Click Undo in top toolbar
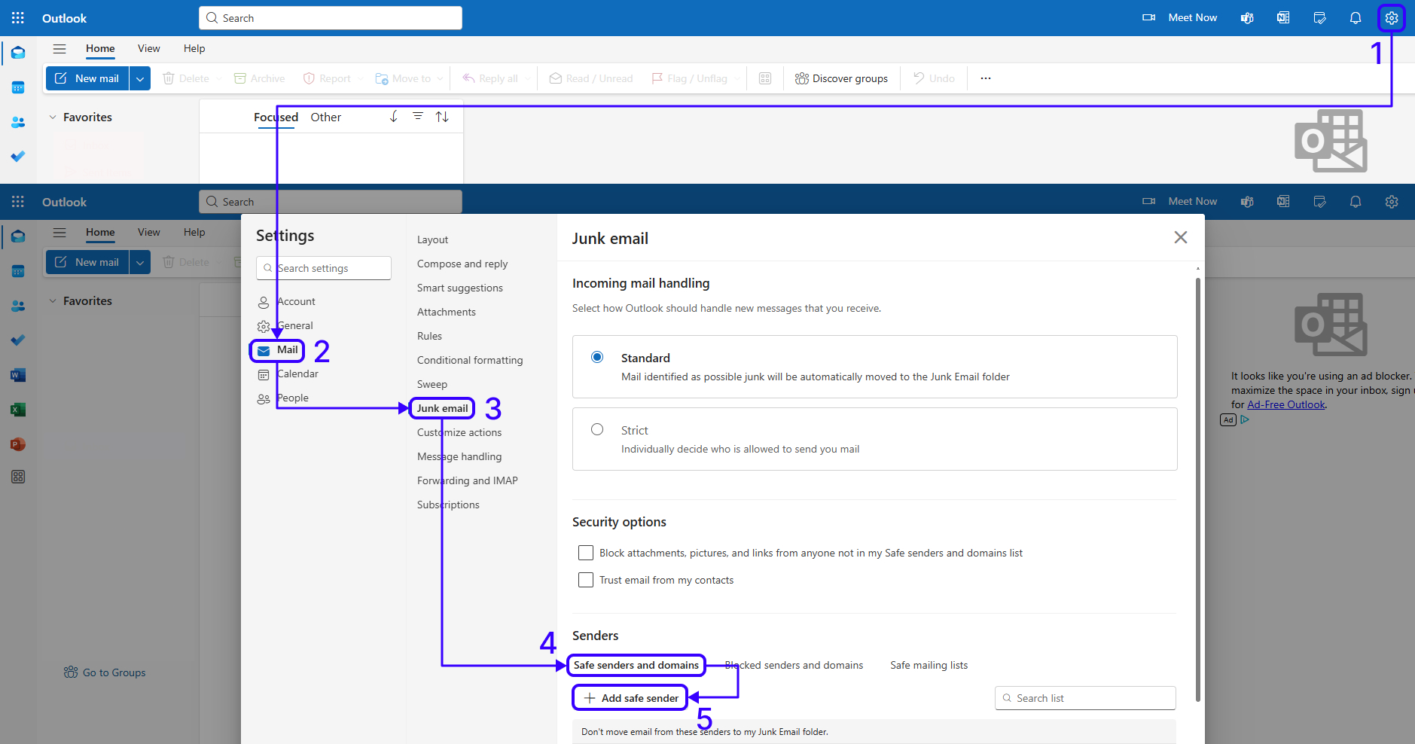Screen dimensions: 1415x744 pos(934,78)
